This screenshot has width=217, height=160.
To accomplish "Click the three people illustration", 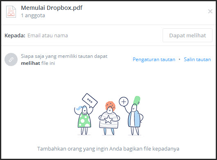I will (108, 114).
